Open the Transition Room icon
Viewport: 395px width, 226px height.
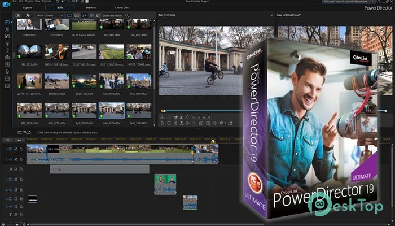pyautogui.click(x=7, y=58)
